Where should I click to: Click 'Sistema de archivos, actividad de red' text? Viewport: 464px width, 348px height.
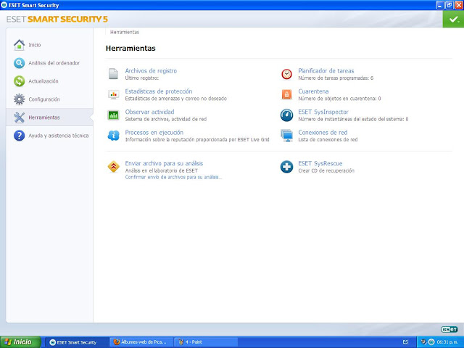click(x=166, y=119)
